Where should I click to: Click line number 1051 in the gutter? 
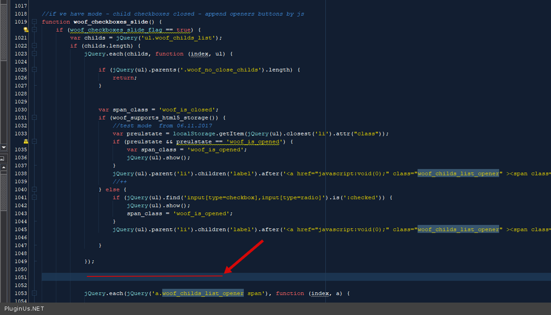[x=21, y=277]
